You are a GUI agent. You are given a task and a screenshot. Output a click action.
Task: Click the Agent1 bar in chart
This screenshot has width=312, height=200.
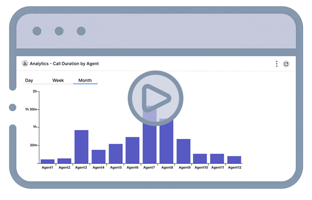point(47,161)
